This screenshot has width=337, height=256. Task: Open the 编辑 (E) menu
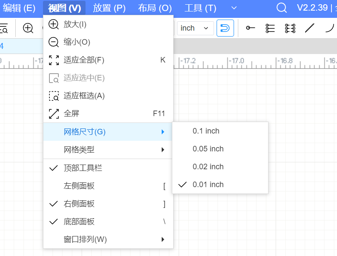tap(19, 8)
